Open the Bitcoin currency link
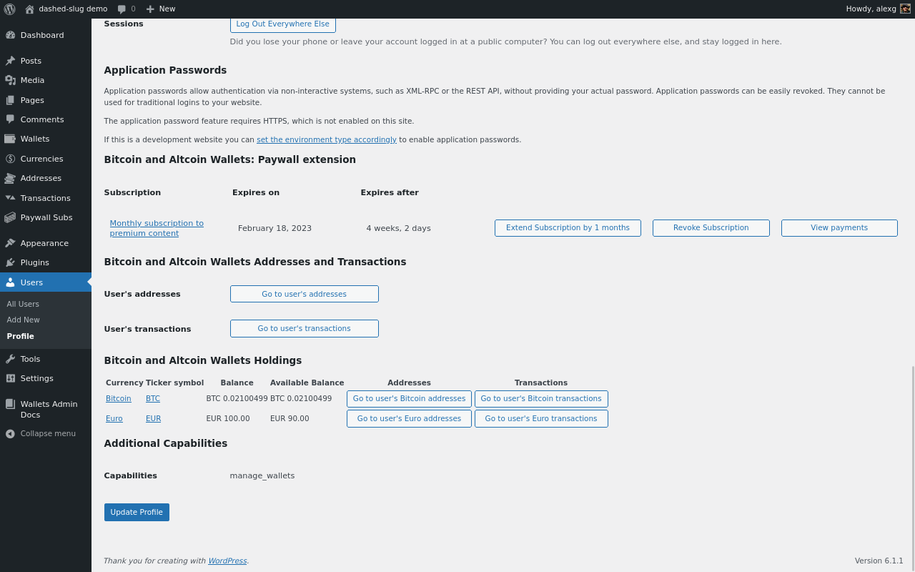 coord(119,398)
